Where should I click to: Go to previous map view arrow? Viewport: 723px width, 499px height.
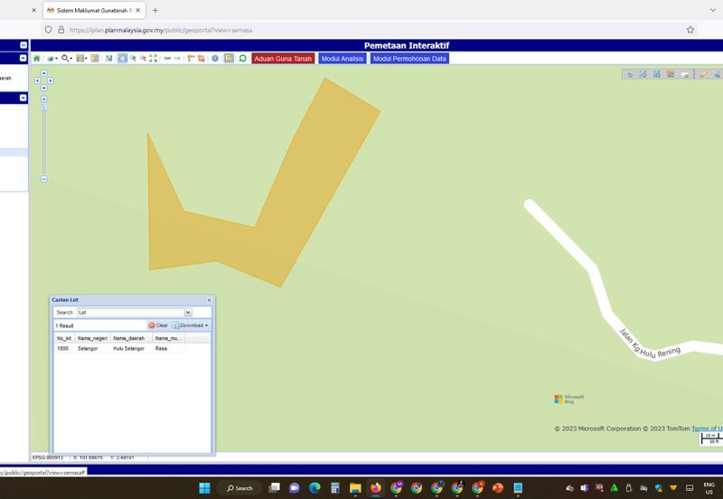(x=167, y=58)
